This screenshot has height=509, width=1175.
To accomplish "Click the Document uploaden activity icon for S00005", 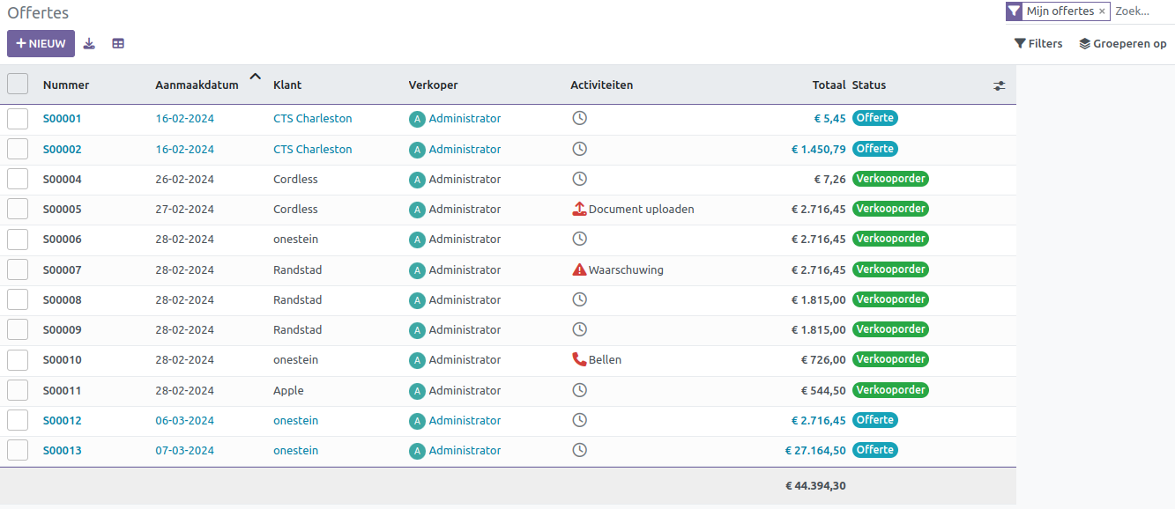I will pos(579,210).
